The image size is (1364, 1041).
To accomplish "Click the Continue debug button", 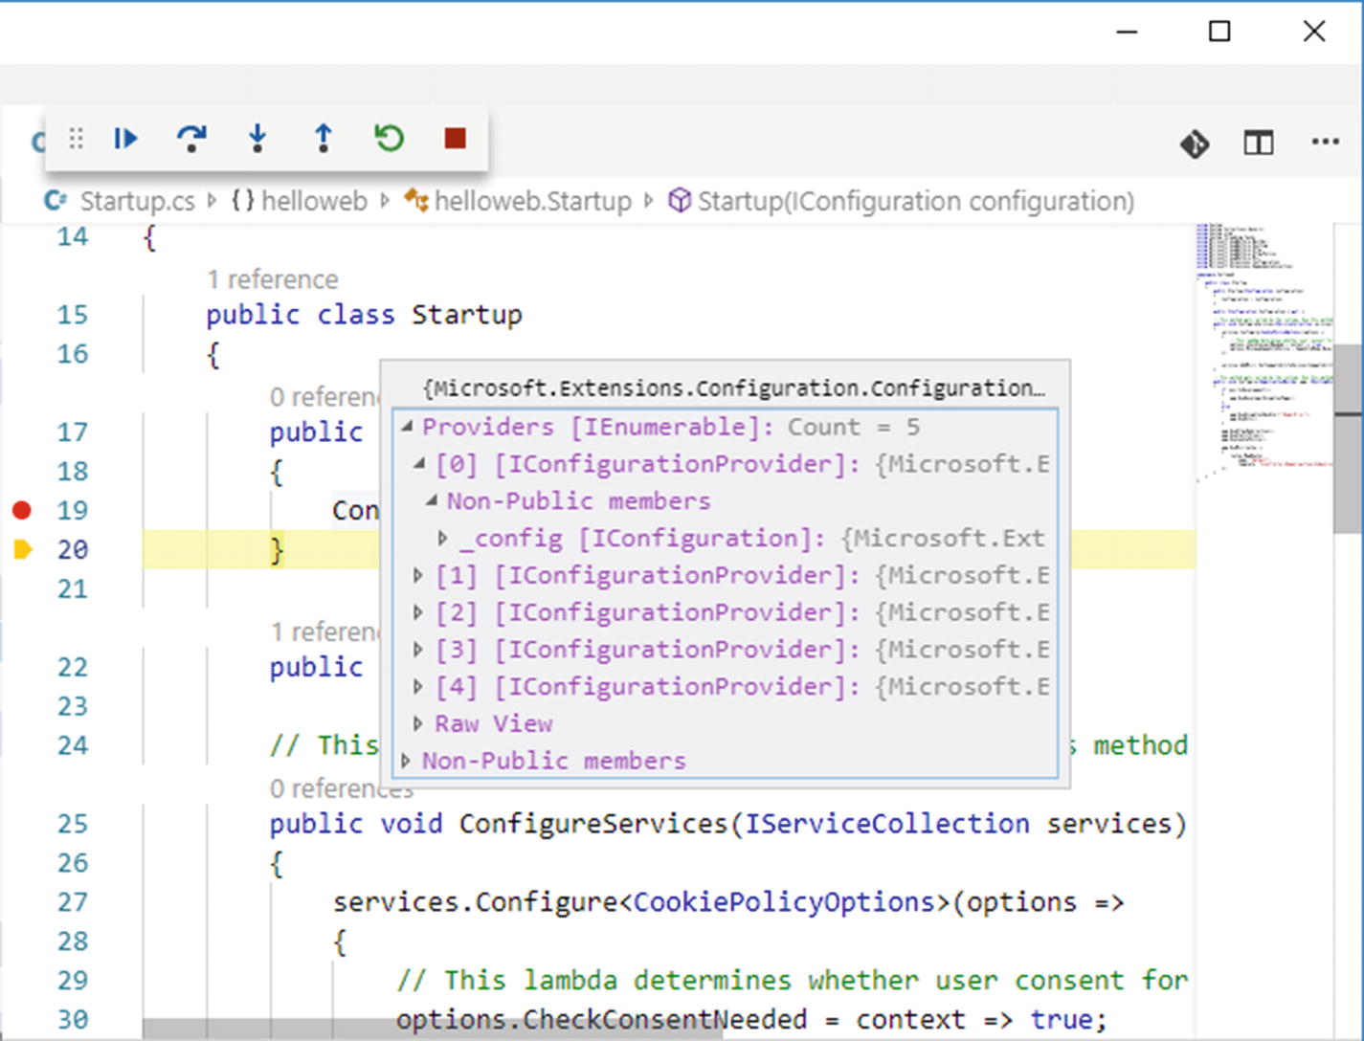I will point(125,140).
